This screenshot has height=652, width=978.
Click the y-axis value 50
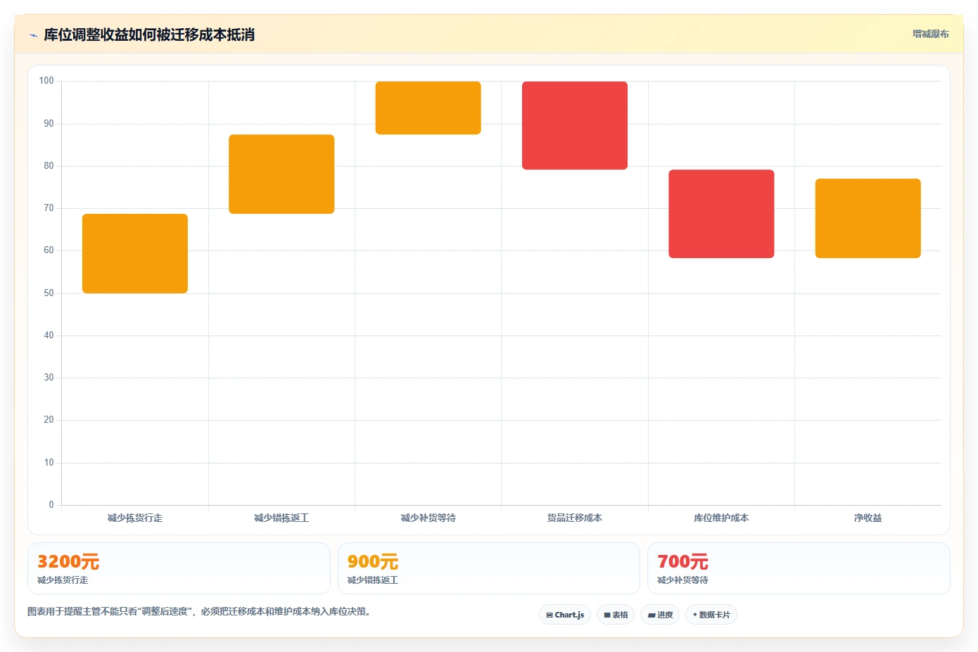pyautogui.click(x=49, y=293)
